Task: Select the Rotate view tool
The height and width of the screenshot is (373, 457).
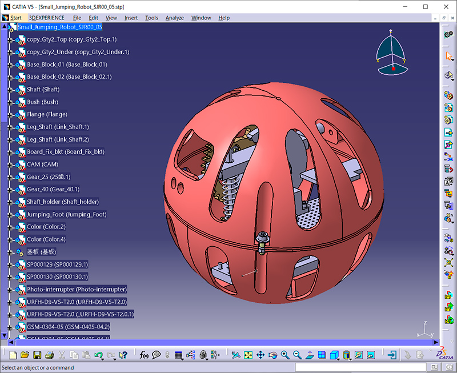Action: coord(273,355)
